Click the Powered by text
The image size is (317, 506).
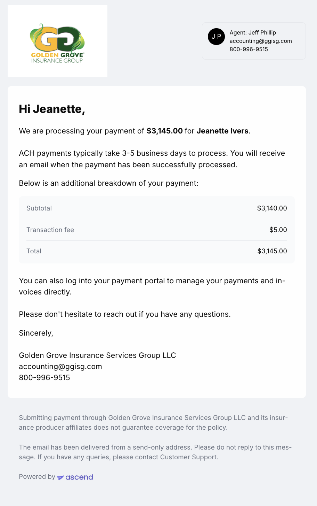[37, 476]
